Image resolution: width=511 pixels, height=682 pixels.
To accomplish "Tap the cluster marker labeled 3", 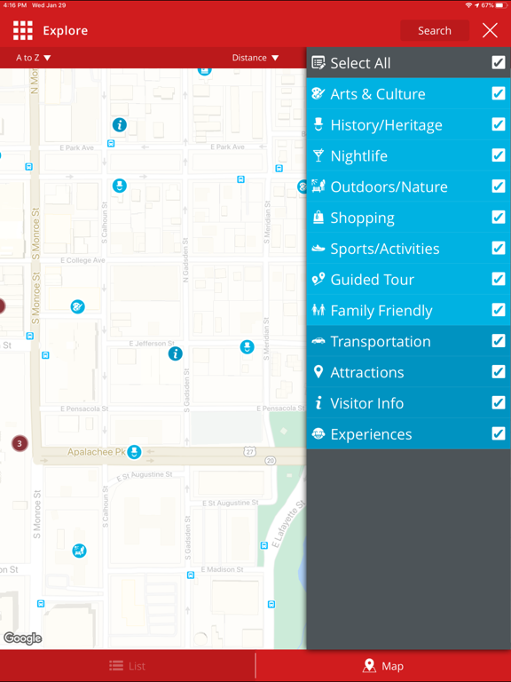I will click(x=20, y=444).
